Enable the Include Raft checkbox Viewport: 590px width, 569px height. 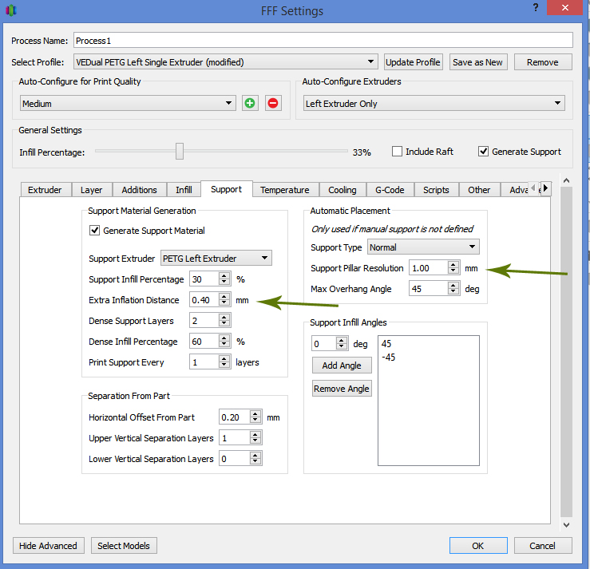point(397,152)
